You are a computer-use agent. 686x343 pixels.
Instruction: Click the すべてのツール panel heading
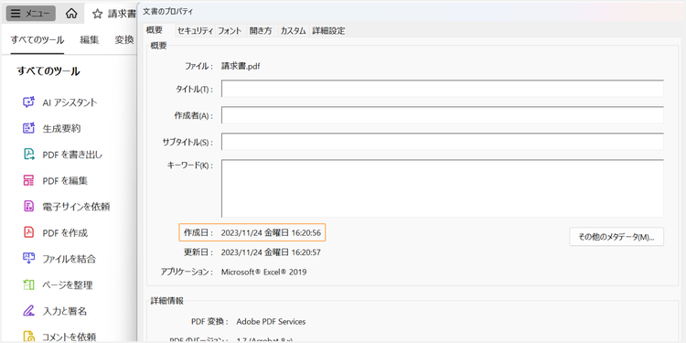(x=48, y=71)
